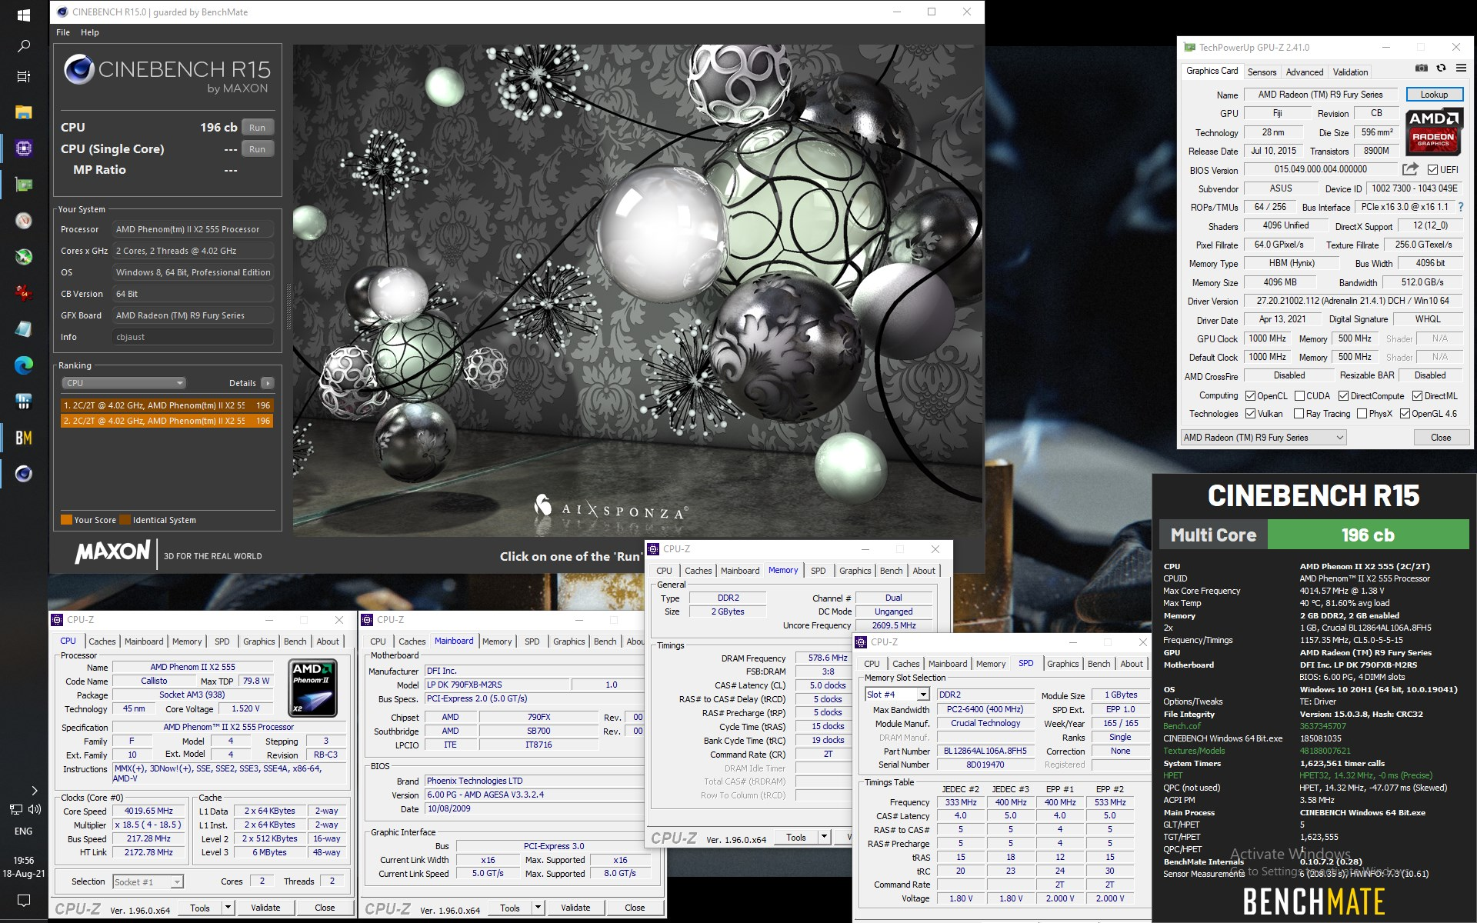Screen dimensions: 1477x923
Task: Open the GPU selection dropdown in GPU-Z
Action: (x=1263, y=438)
